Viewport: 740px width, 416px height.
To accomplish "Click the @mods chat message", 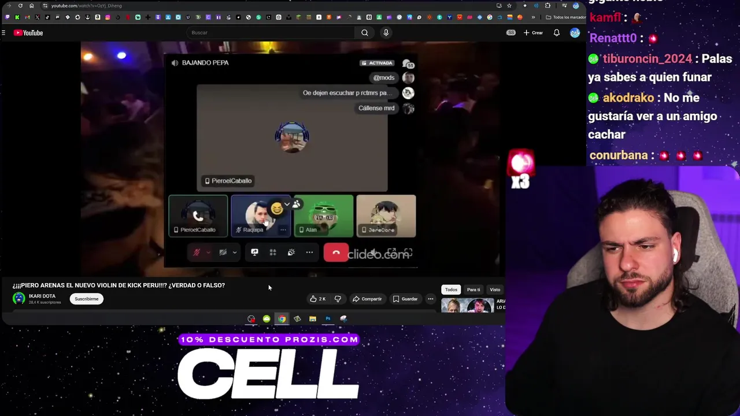I will coord(384,77).
